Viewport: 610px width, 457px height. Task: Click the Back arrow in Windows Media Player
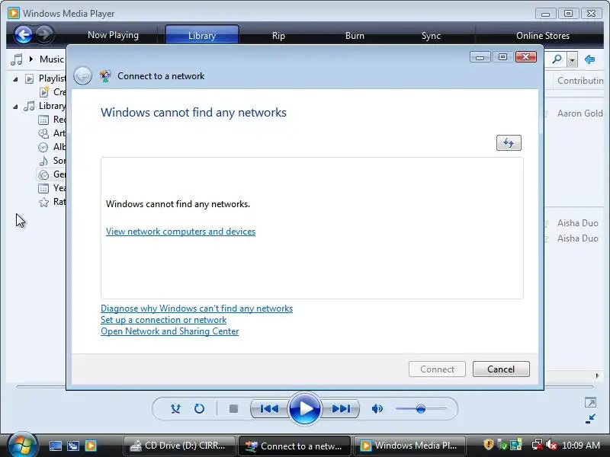23,34
